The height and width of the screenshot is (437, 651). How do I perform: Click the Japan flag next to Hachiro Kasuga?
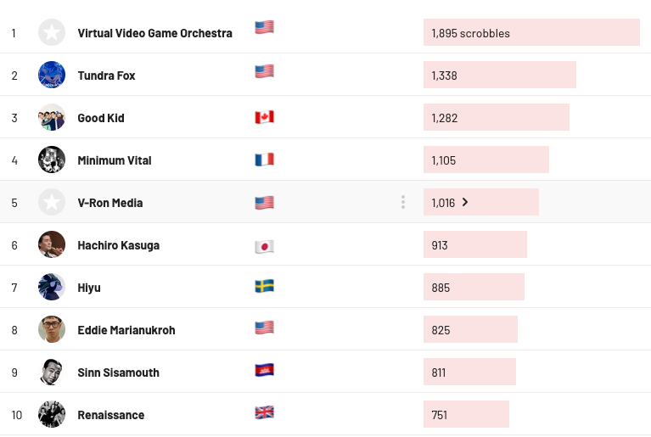tap(264, 247)
